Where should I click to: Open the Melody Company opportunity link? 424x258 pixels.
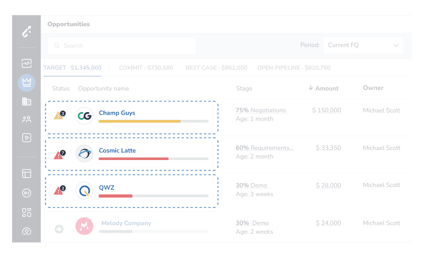(126, 223)
